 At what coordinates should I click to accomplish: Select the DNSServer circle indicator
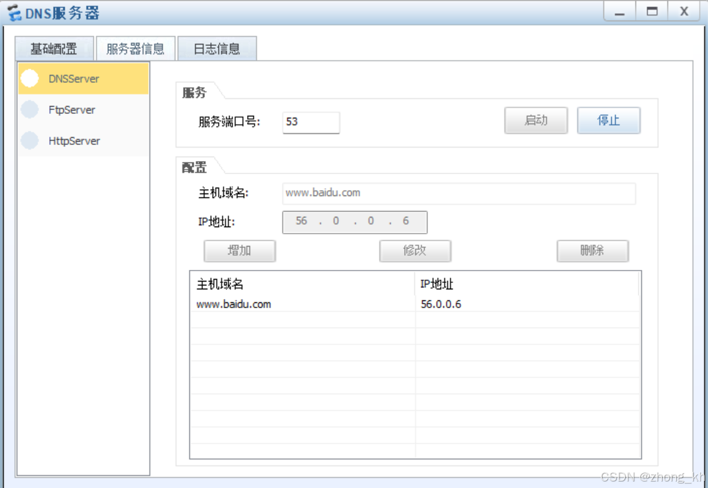pos(30,78)
